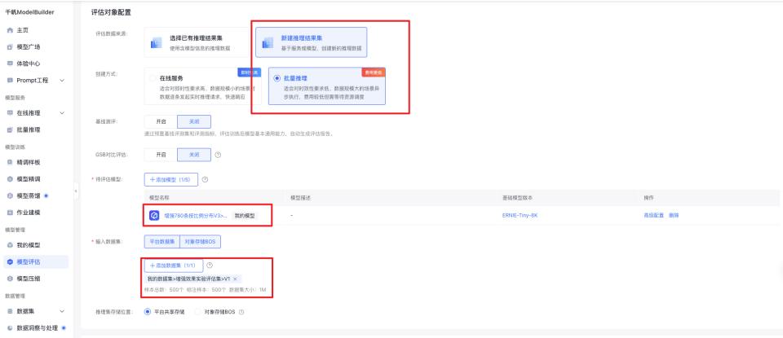Click the 体验中心 sidebar icon
This screenshot has width=783, height=338.
10,64
